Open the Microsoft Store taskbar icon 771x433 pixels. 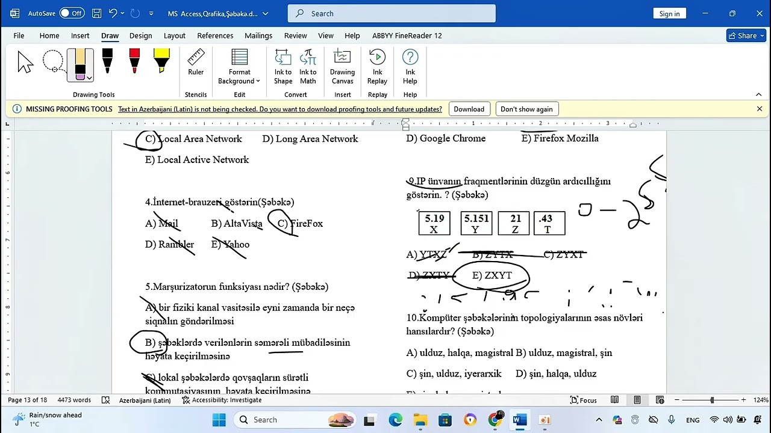coord(445,420)
